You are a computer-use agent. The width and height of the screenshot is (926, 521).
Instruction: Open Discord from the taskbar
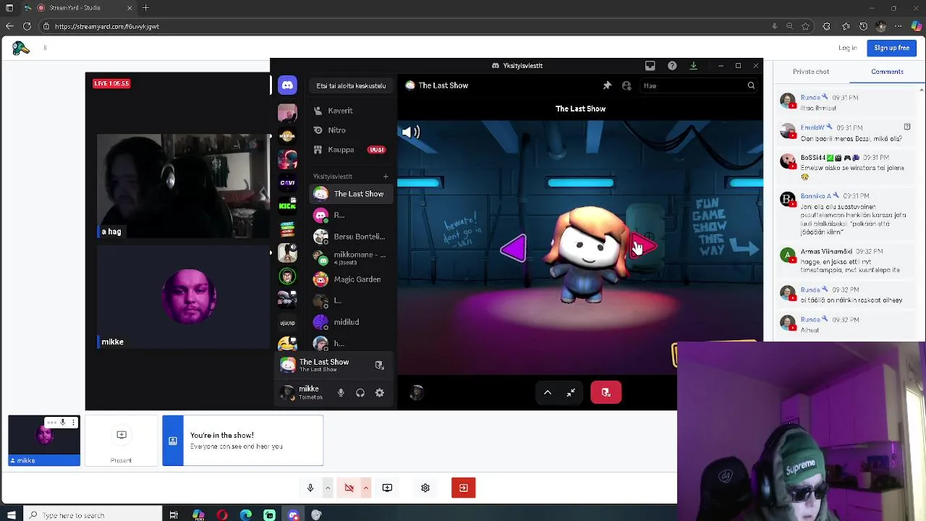(x=293, y=515)
